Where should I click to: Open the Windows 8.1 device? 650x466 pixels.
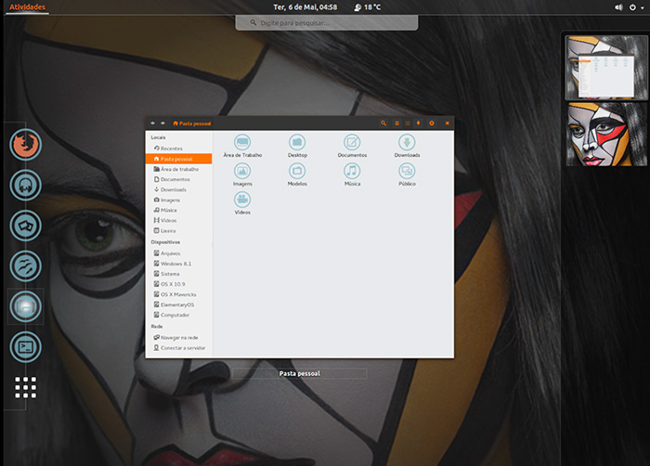click(x=178, y=264)
